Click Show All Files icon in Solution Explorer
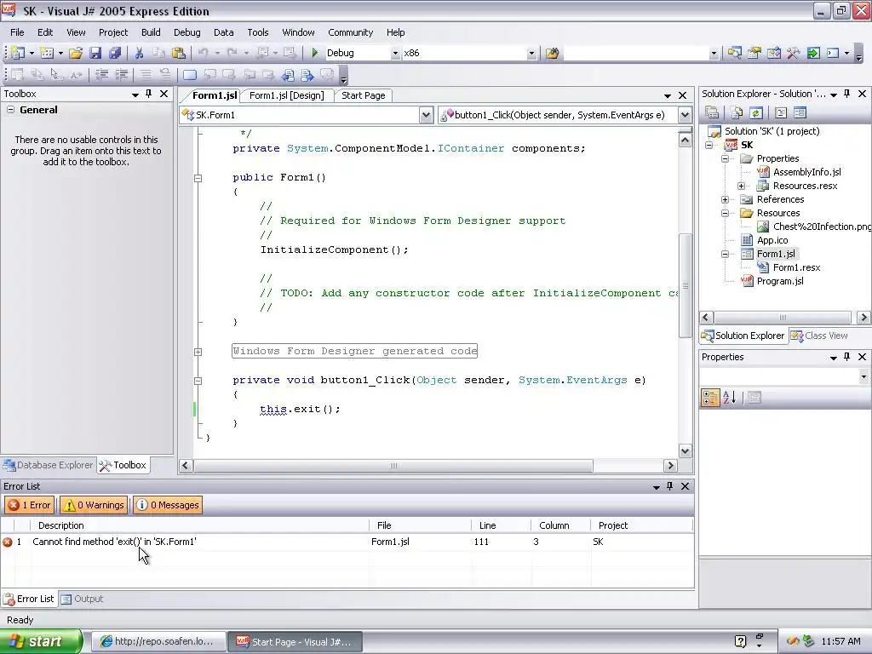Screen dimensions: 872x654 pos(736,113)
